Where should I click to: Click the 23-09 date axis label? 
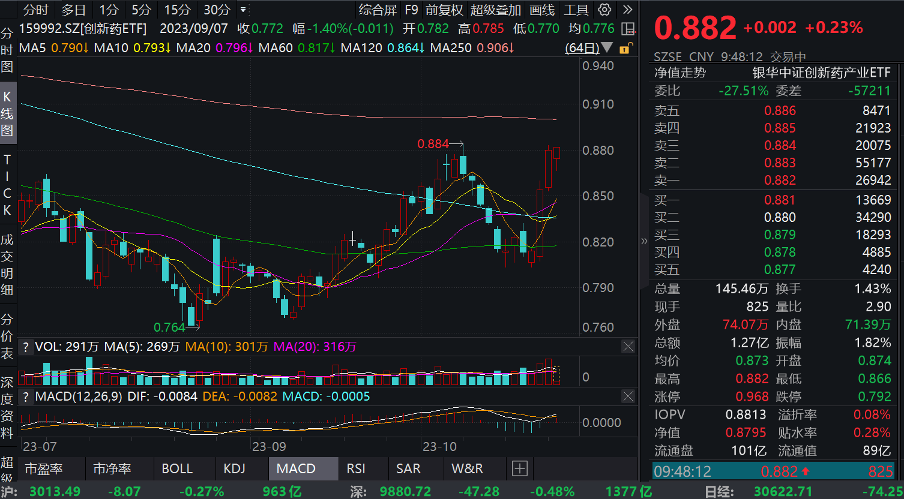(x=269, y=447)
